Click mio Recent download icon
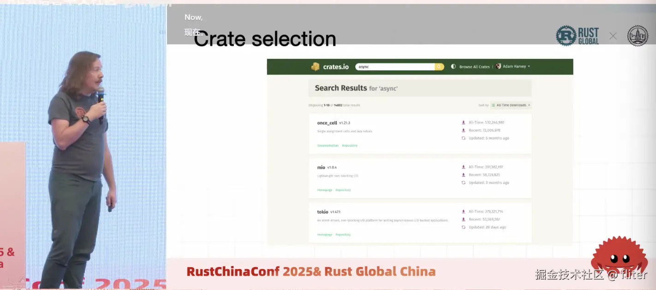 click(463, 175)
